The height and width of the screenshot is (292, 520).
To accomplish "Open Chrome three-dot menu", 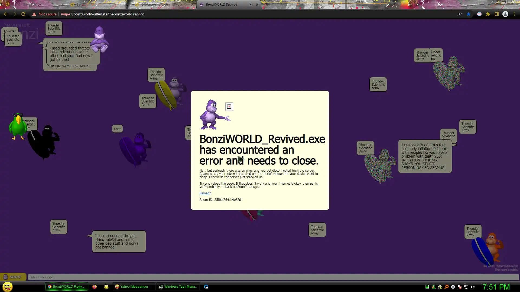I will [514, 14].
